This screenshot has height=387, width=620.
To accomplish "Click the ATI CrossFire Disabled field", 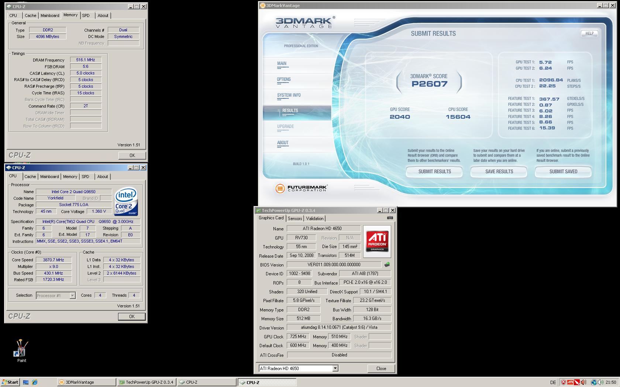I will click(x=339, y=355).
